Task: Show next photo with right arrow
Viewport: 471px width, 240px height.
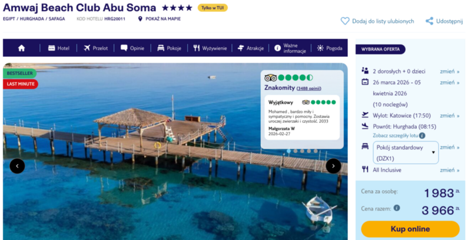Action: (x=333, y=166)
